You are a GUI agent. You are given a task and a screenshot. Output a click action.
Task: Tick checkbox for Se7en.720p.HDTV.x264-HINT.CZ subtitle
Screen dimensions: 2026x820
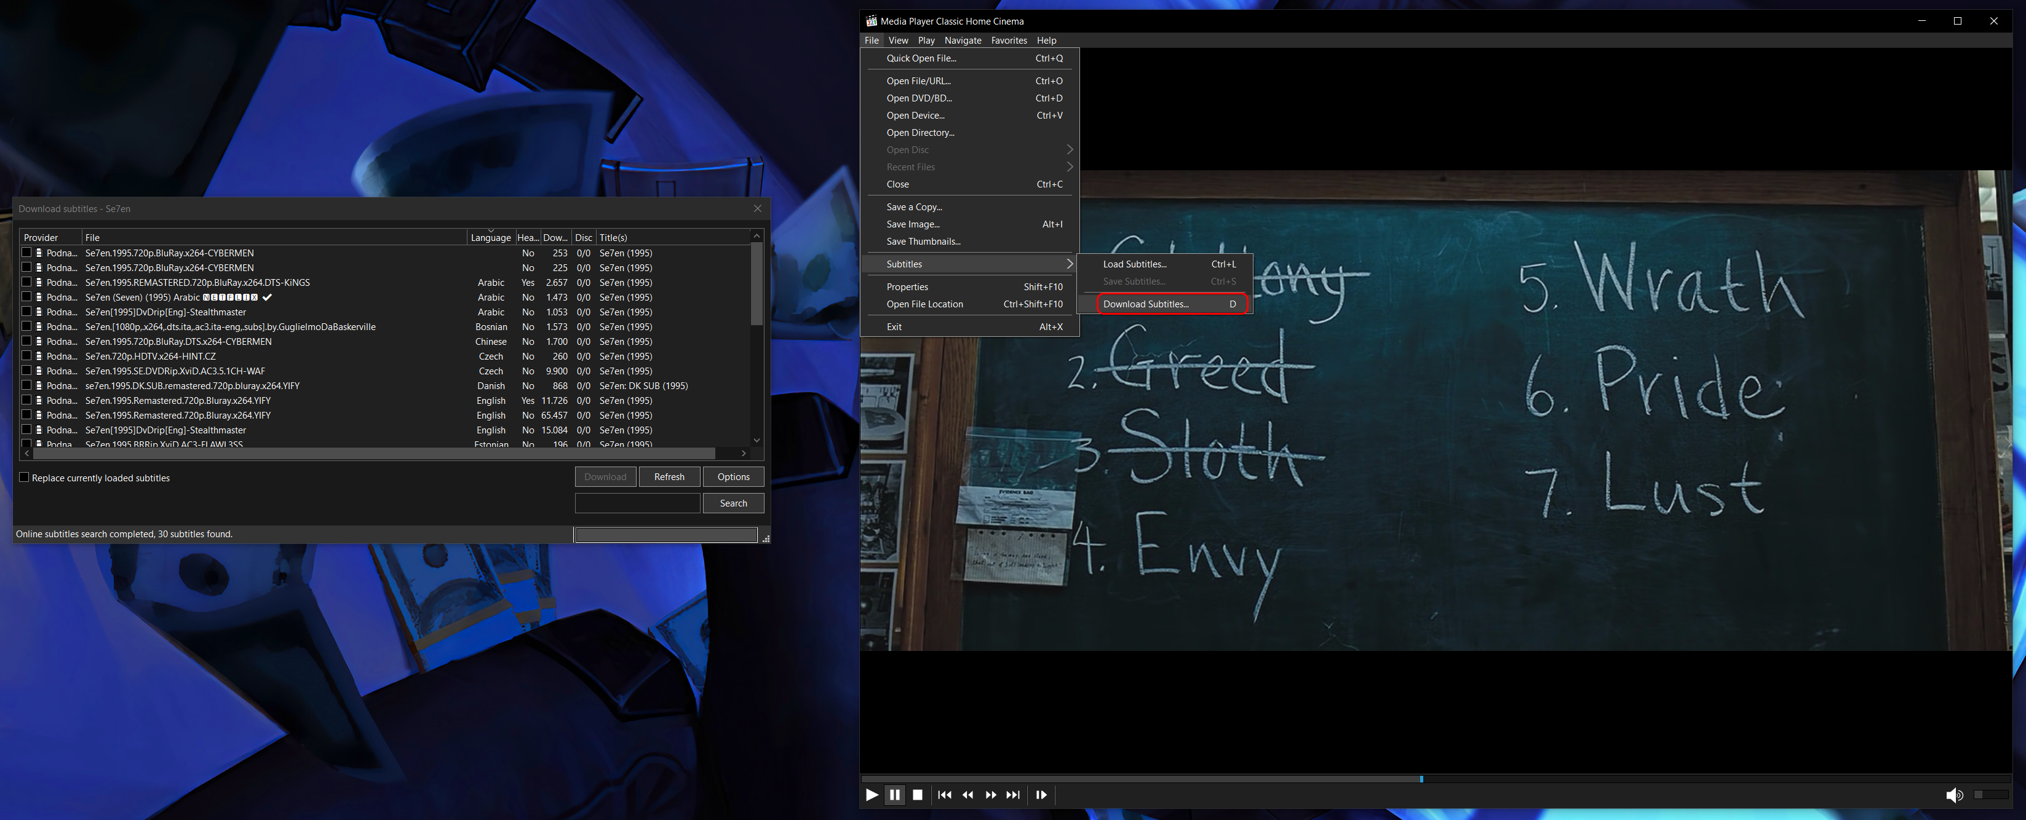coord(26,356)
